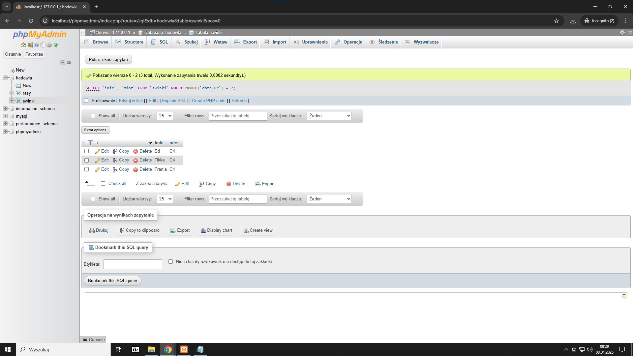The height and width of the screenshot is (356, 633).
Task: Open XAMPP from the Windows taskbar
Action: 184,349
